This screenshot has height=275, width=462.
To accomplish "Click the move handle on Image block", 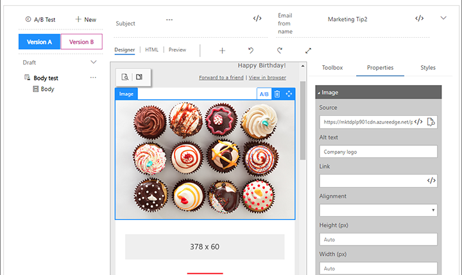I will click(x=289, y=94).
